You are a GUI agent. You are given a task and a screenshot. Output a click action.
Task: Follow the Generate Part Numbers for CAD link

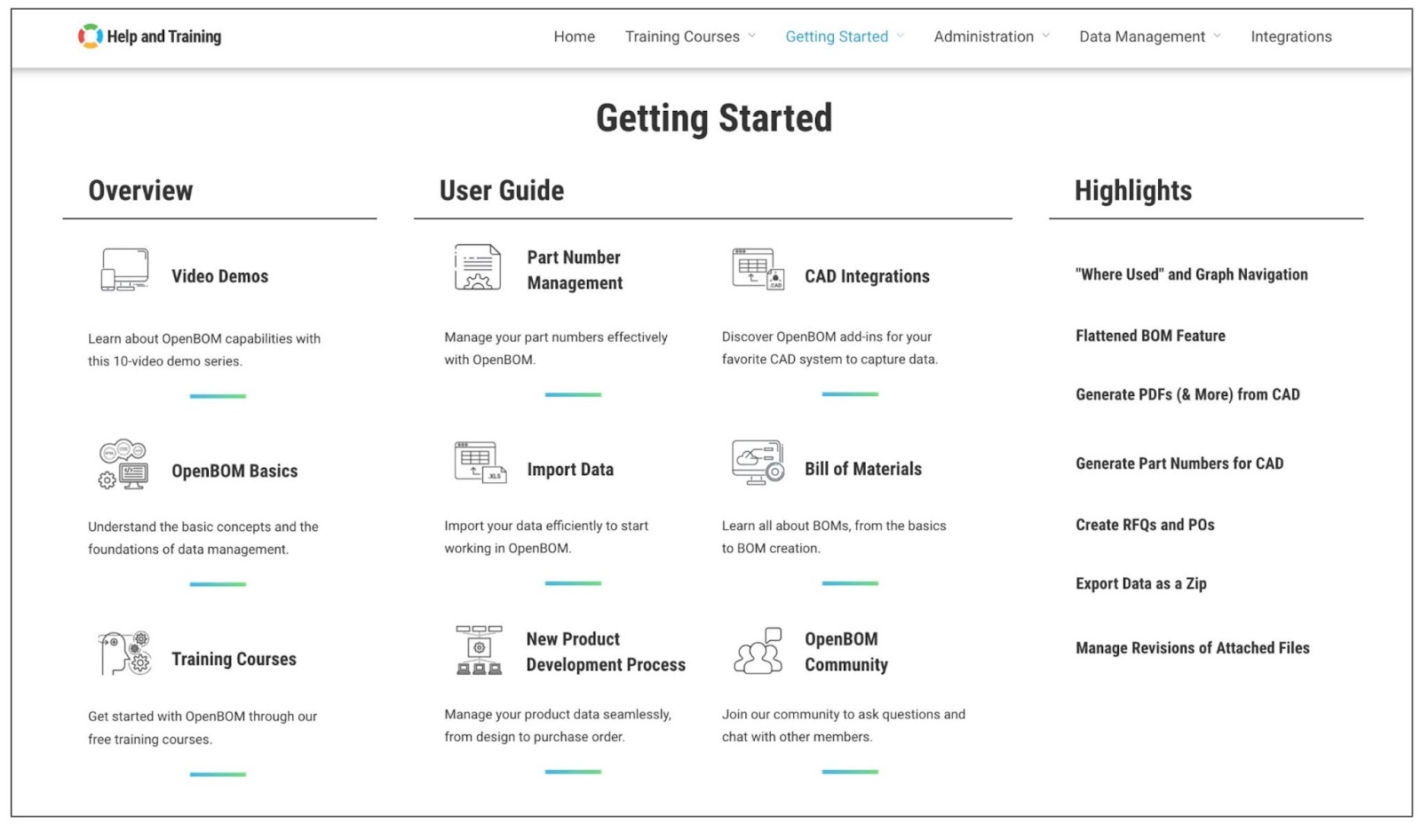[x=1179, y=463]
